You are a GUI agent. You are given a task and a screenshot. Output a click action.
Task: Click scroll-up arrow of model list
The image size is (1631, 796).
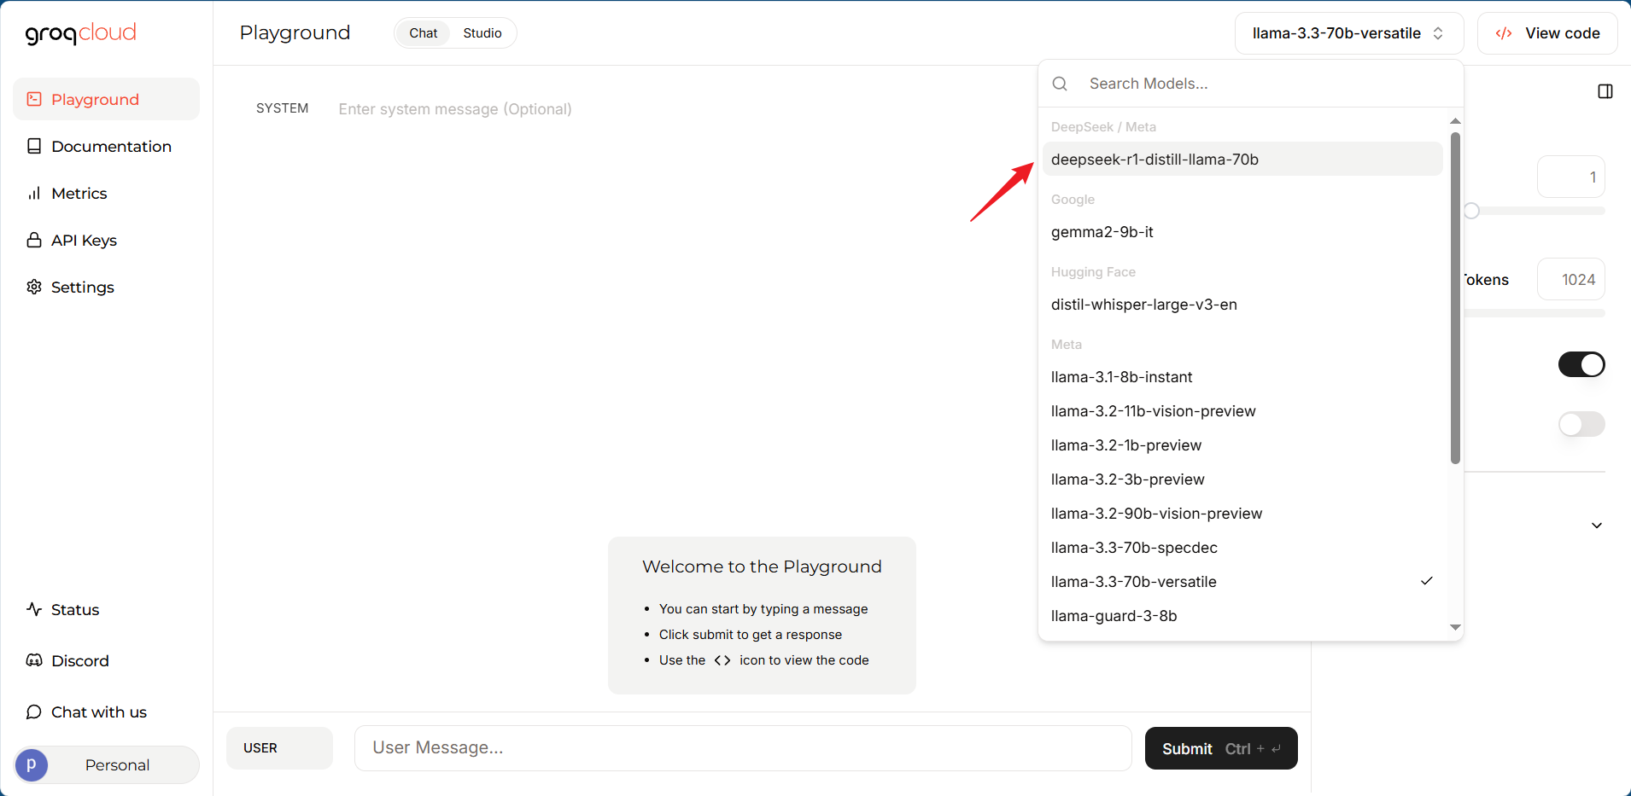(x=1455, y=121)
